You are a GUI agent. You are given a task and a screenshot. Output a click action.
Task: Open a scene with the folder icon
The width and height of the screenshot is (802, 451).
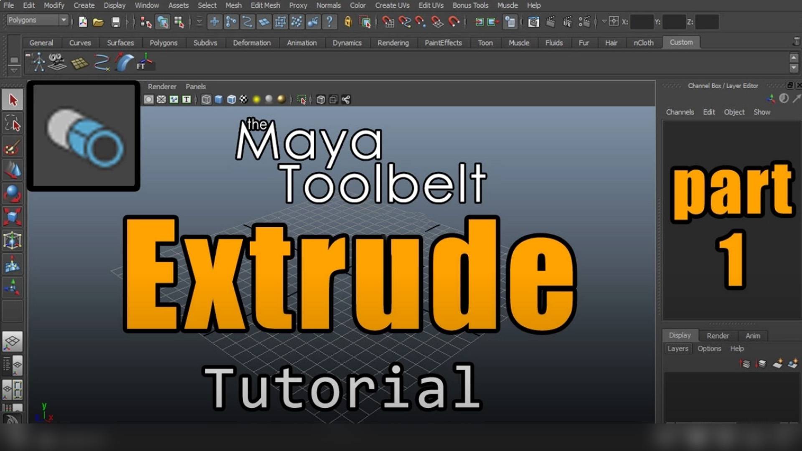[98, 22]
